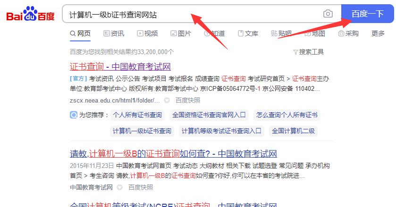Click result count text 33,200,000个
This screenshot has width=396, height=207.
[x=156, y=52]
